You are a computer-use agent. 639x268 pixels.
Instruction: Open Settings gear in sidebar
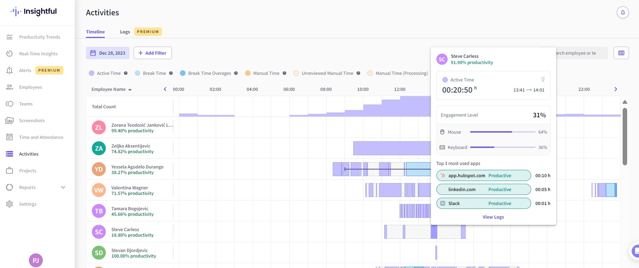[x=9, y=204]
